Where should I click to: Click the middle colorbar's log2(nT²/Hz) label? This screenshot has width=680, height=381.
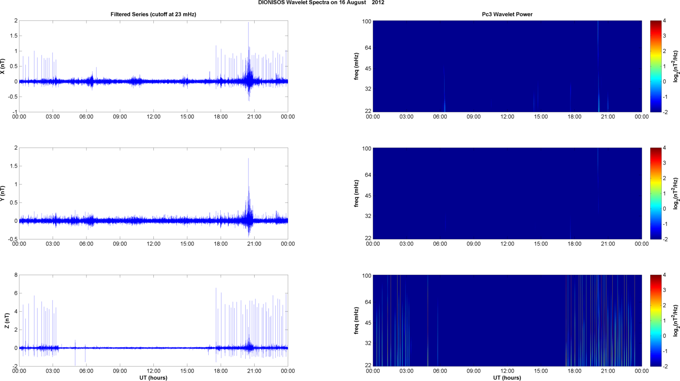(x=676, y=194)
